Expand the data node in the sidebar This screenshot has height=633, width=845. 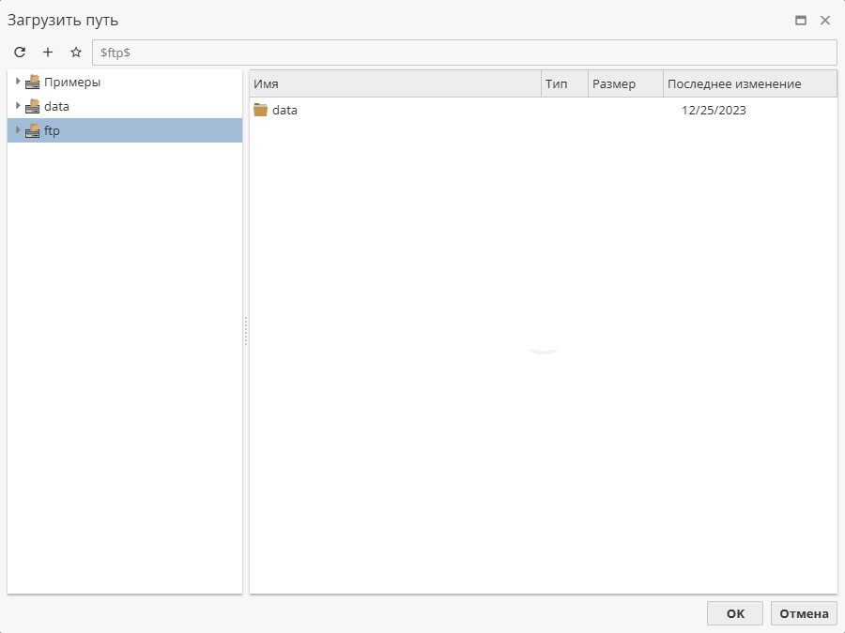(x=16, y=106)
